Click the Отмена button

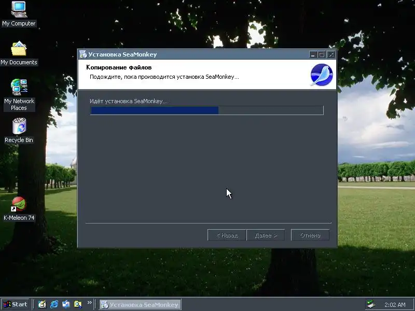(x=310, y=235)
